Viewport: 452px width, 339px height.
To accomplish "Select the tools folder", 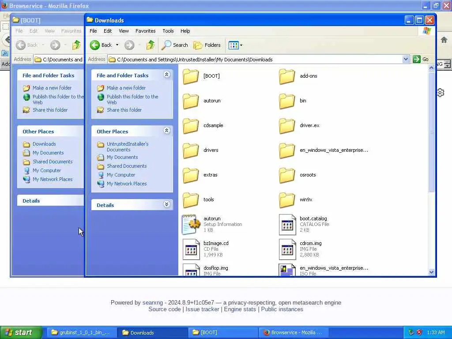I will click(x=198, y=200).
